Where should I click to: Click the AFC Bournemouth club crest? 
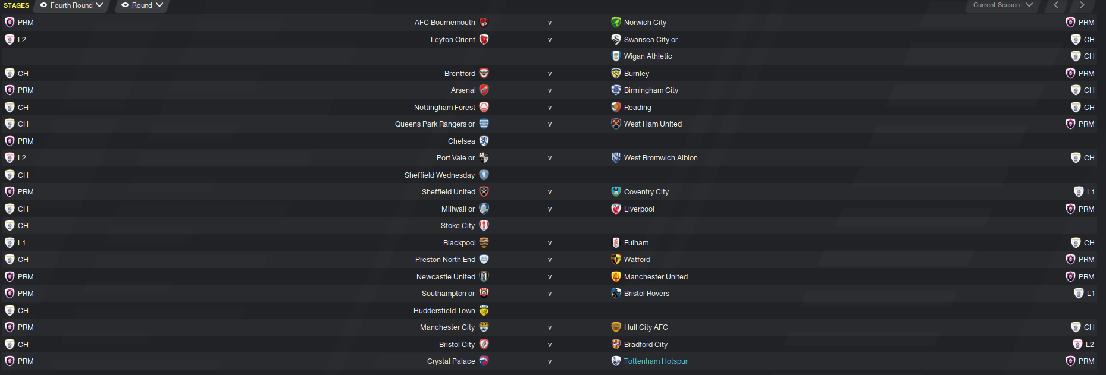coord(484,23)
